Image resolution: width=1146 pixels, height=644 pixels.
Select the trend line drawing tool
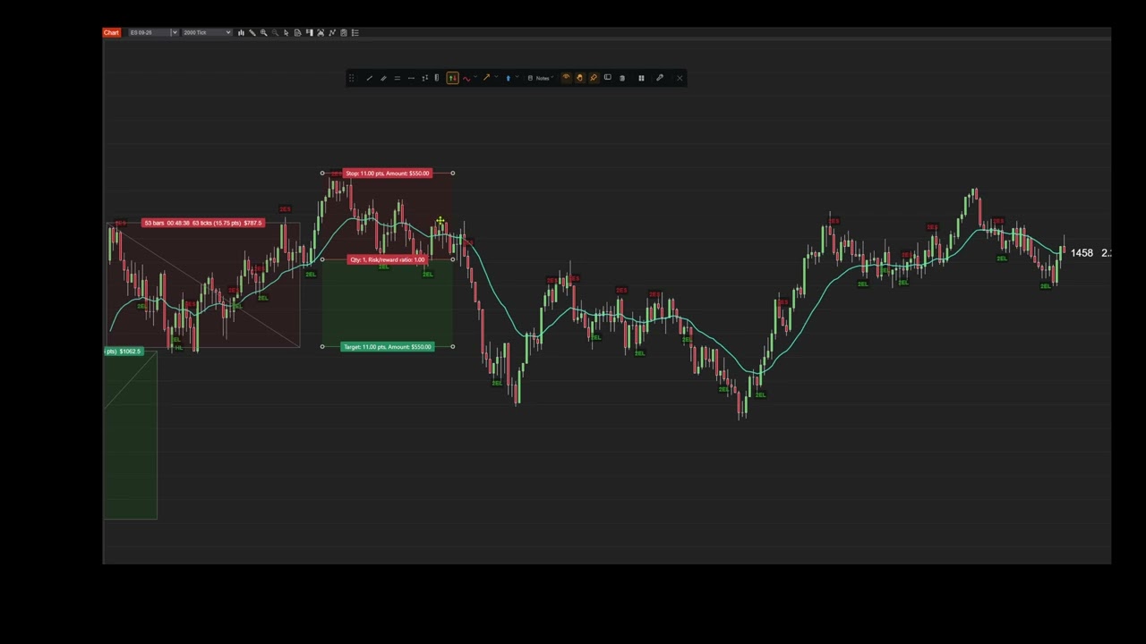click(369, 78)
